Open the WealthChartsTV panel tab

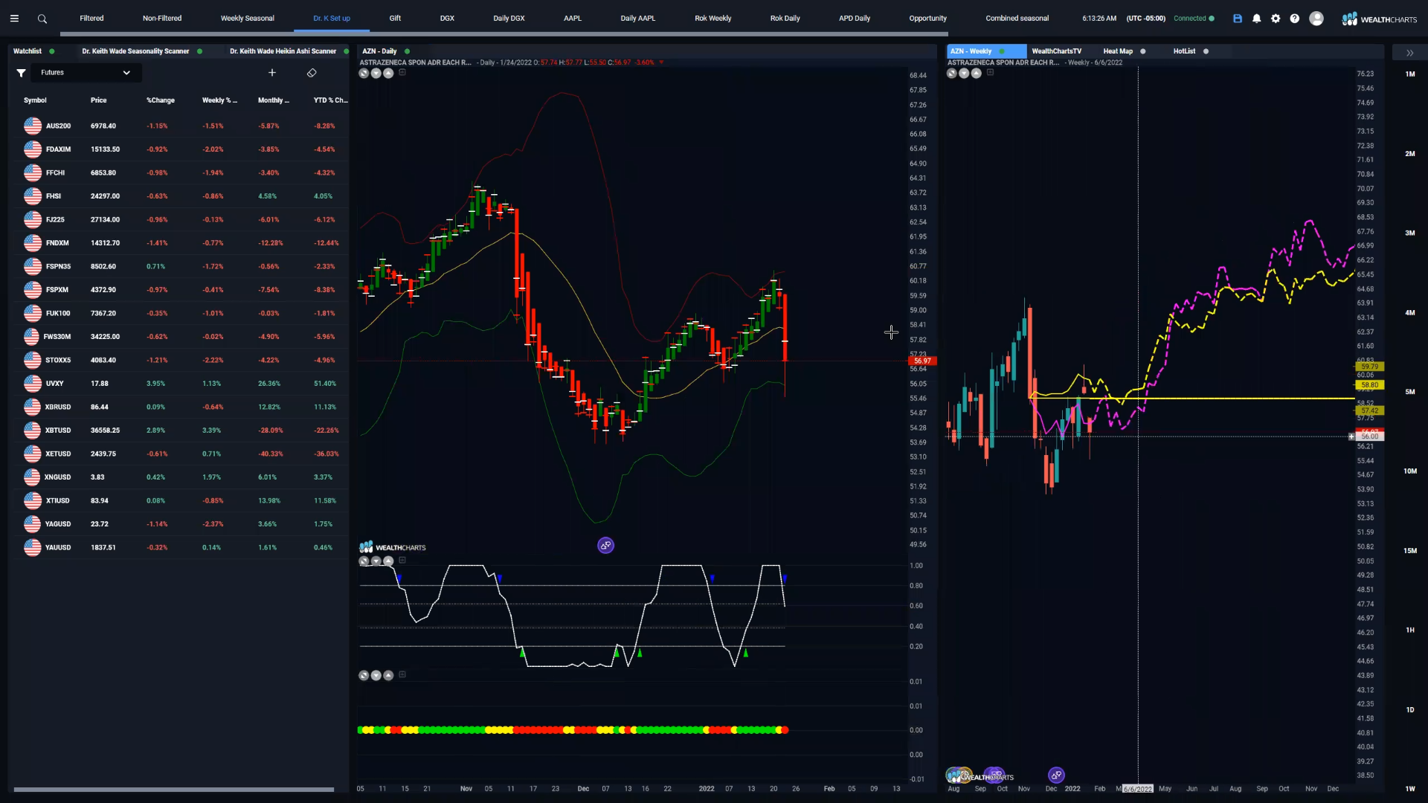click(x=1056, y=51)
